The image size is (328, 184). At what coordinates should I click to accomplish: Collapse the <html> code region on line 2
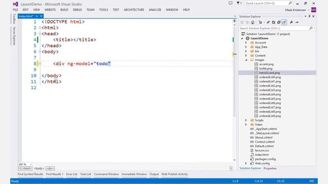[40, 28]
